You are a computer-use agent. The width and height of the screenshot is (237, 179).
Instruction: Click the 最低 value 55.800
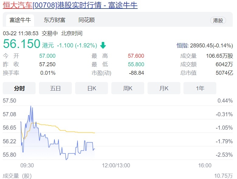point(136,64)
